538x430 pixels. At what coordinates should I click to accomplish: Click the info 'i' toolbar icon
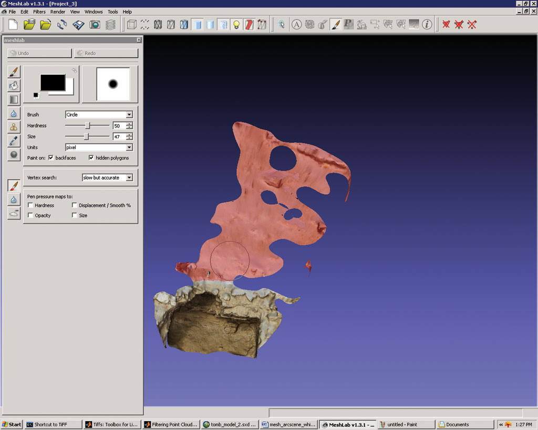pos(427,24)
